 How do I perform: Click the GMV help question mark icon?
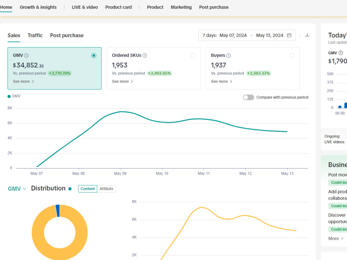coord(26,55)
